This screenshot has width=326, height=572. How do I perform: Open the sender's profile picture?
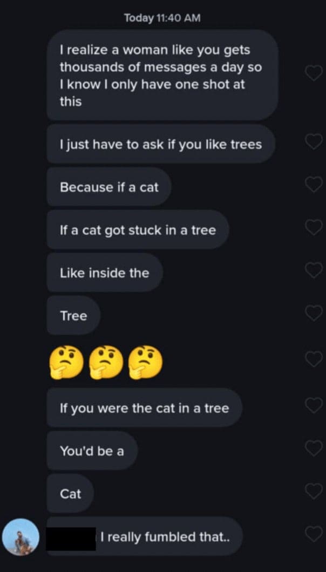21,537
